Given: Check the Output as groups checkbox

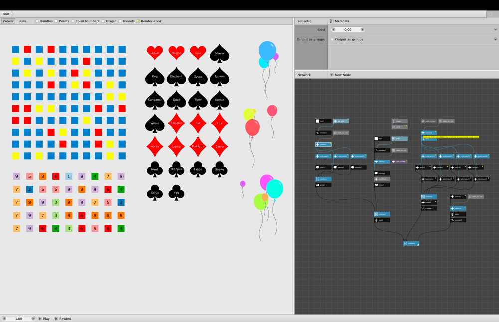Looking at the screenshot, I should (x=332, y=39).
